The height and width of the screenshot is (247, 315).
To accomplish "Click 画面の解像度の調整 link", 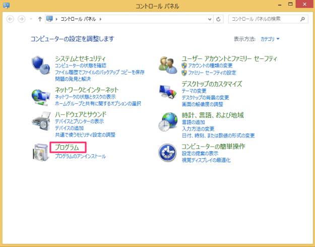I will tap(202, 104).
